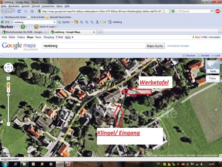
Task: Click the Norton green checkmark icon
Action: [x=23, y=27]
